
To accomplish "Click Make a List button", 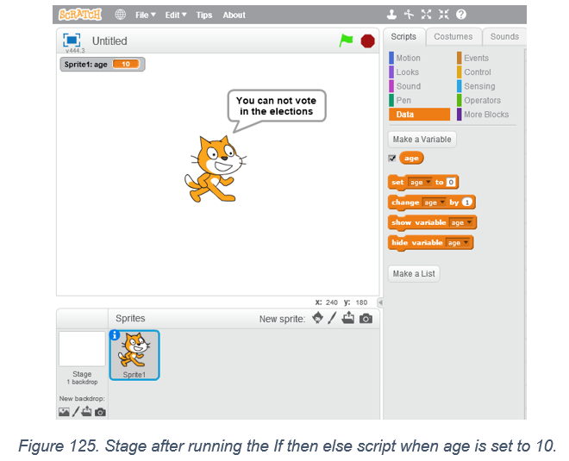I will 414,274.
